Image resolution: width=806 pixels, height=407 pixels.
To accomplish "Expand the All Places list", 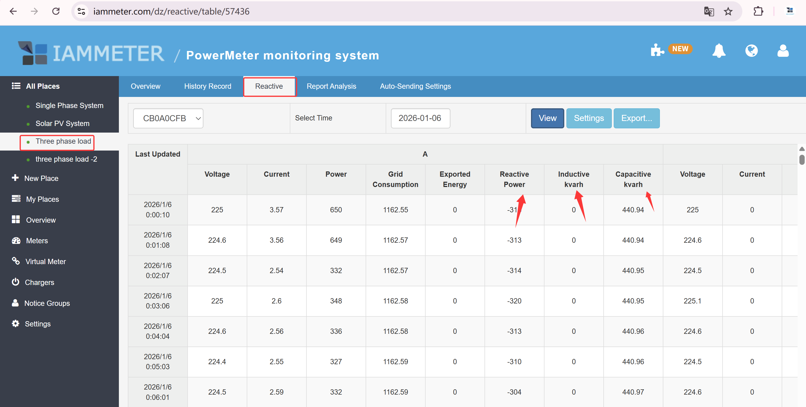I will tap(43, 86).
